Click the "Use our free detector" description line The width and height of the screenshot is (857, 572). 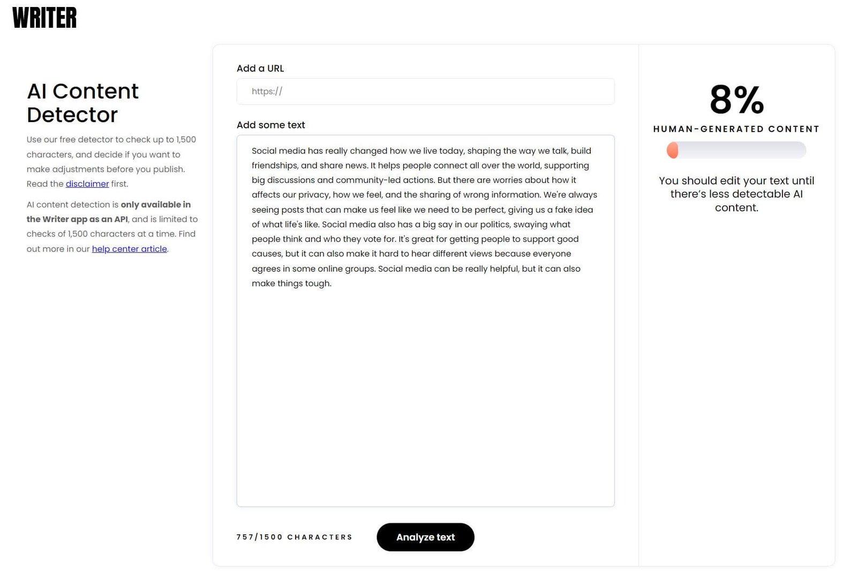(111, 140)
